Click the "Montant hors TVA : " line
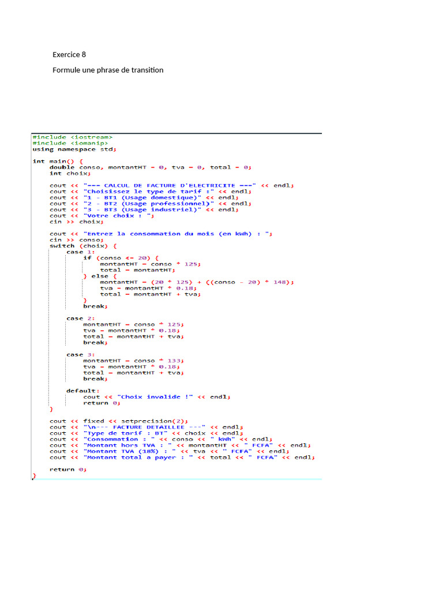 pos(181,445)
